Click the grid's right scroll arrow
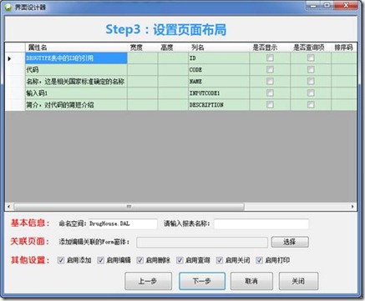Viewport: 365px width, 301px height. click(x=352, y=207)
